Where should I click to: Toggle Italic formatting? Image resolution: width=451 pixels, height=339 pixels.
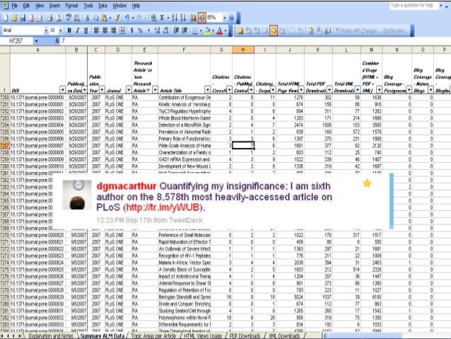77,30
